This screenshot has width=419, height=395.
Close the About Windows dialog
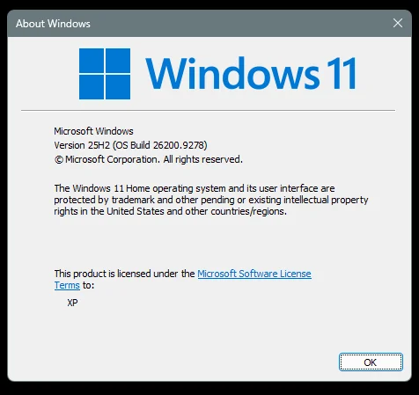398,23
